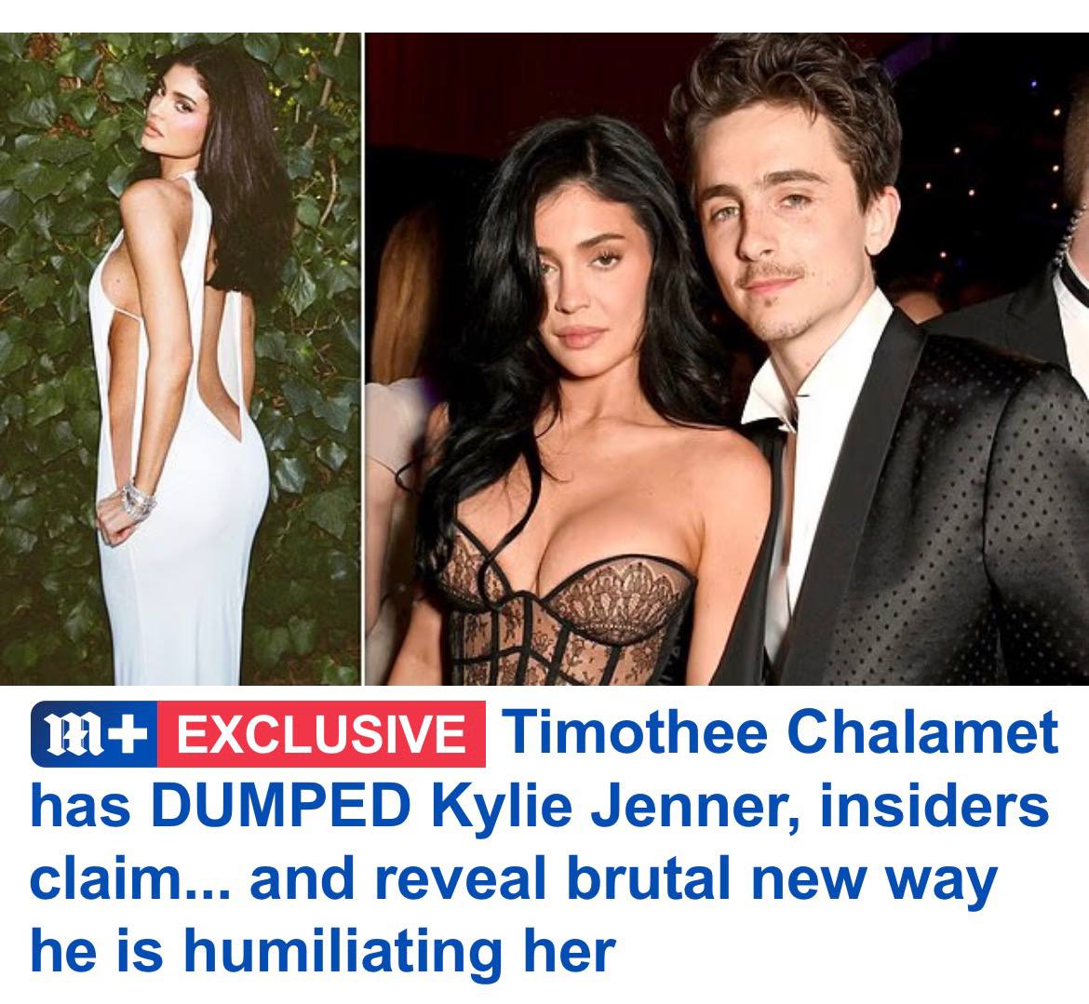Viewport: 1089px width, 1004px height.
Task: Select the capitalized word "DUMPED" in headline
Action: click(279, 806)
